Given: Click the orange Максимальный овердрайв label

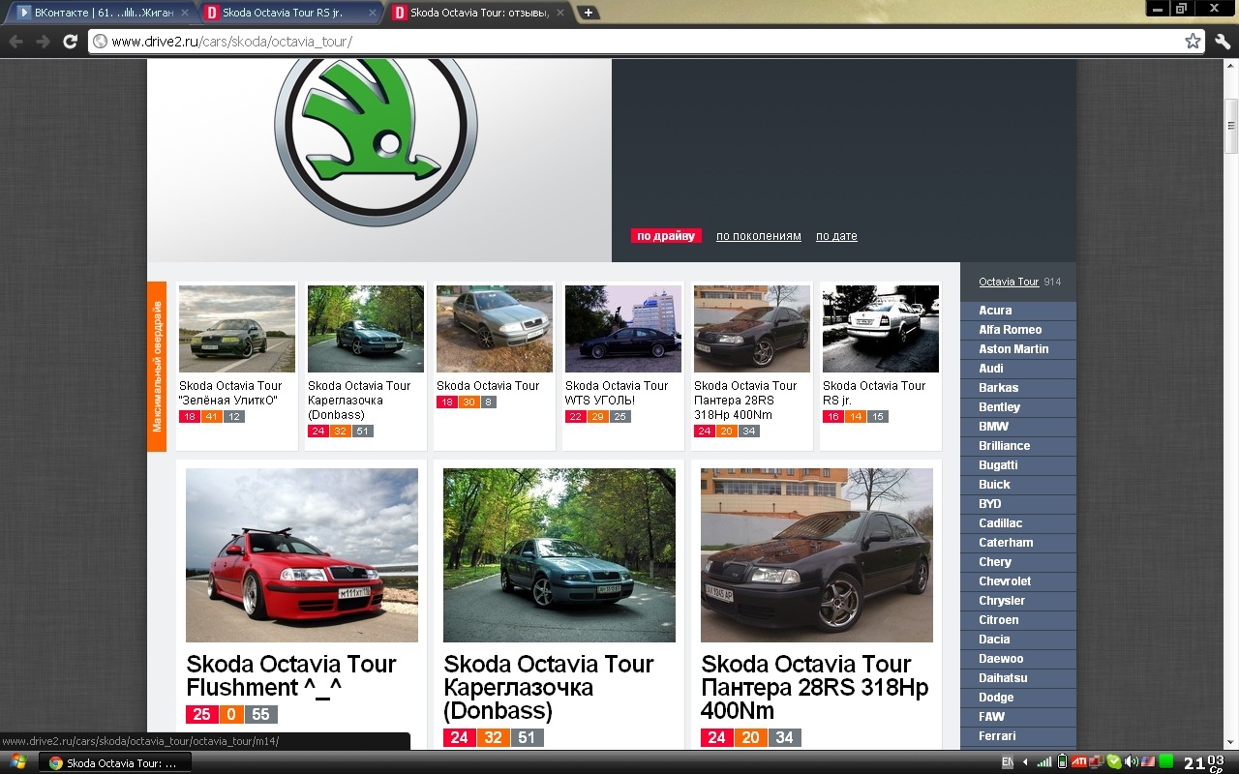Looking at the screenshot, I should coord(157,367).
